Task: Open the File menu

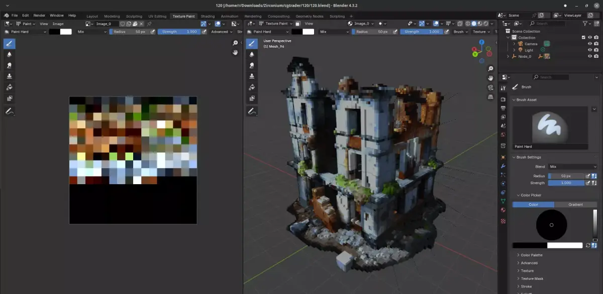Action: (15, 16)
